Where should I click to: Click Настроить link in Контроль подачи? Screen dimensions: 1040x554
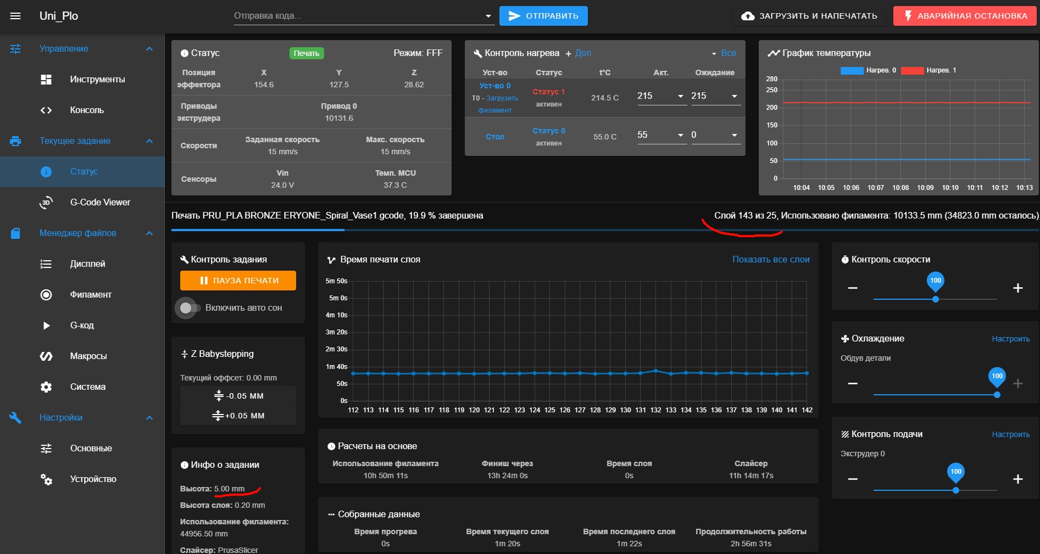coord(1011,434)
